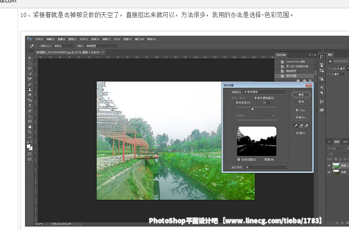The image size is (349, 230).
Task: Open the 文件(F) menu
Action: coord(39,39)
